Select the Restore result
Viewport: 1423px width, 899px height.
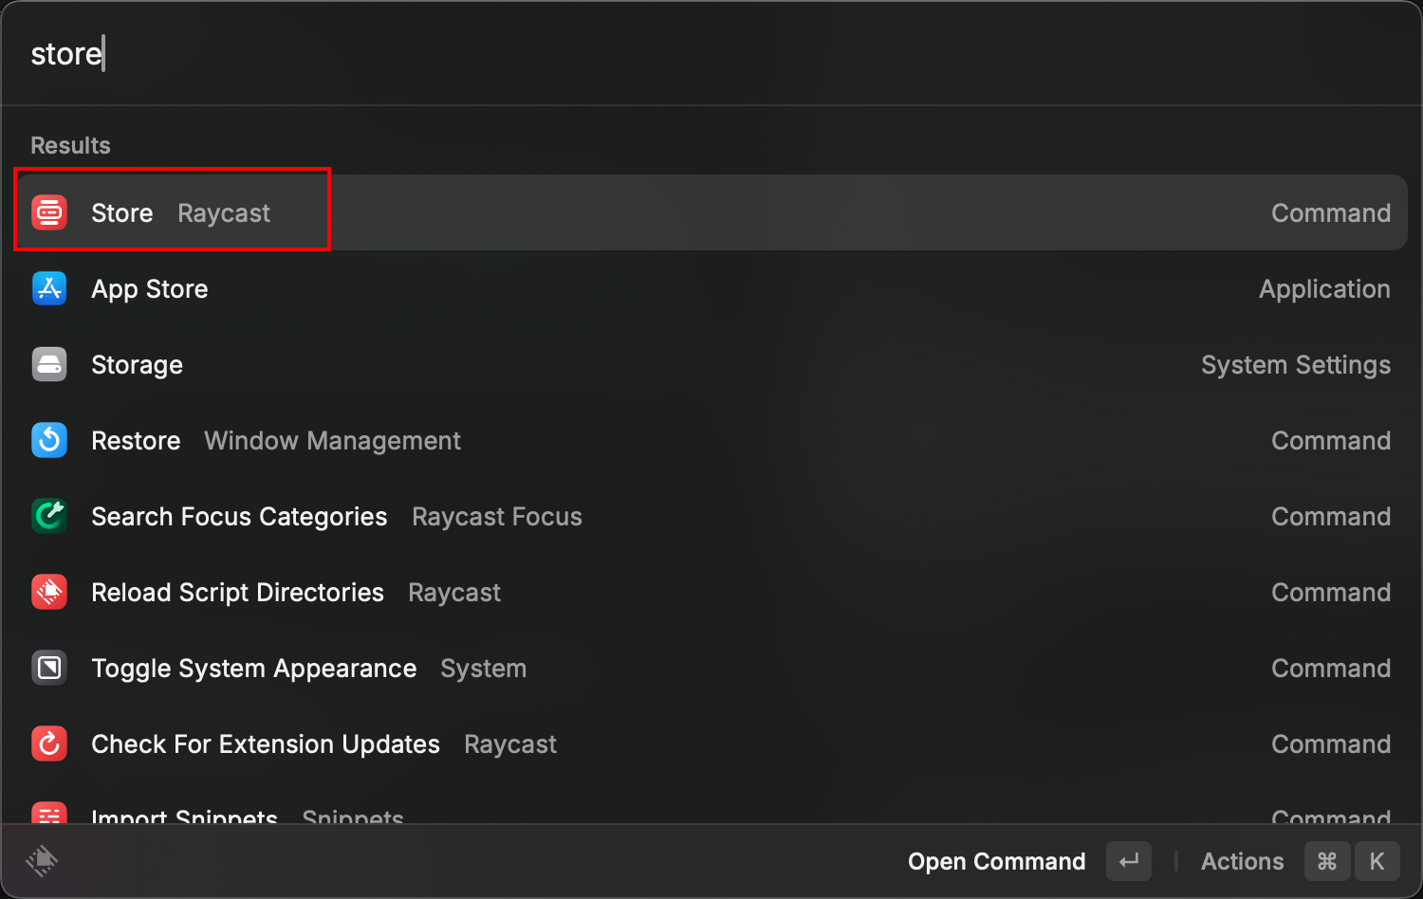[x=711, y=440]
